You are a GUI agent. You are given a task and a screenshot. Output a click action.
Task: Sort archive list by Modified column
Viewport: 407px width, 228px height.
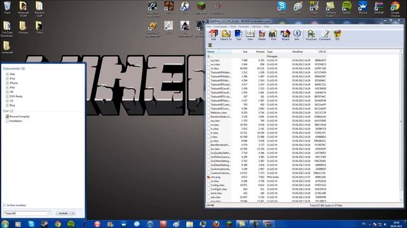click(x=301, y=52)
